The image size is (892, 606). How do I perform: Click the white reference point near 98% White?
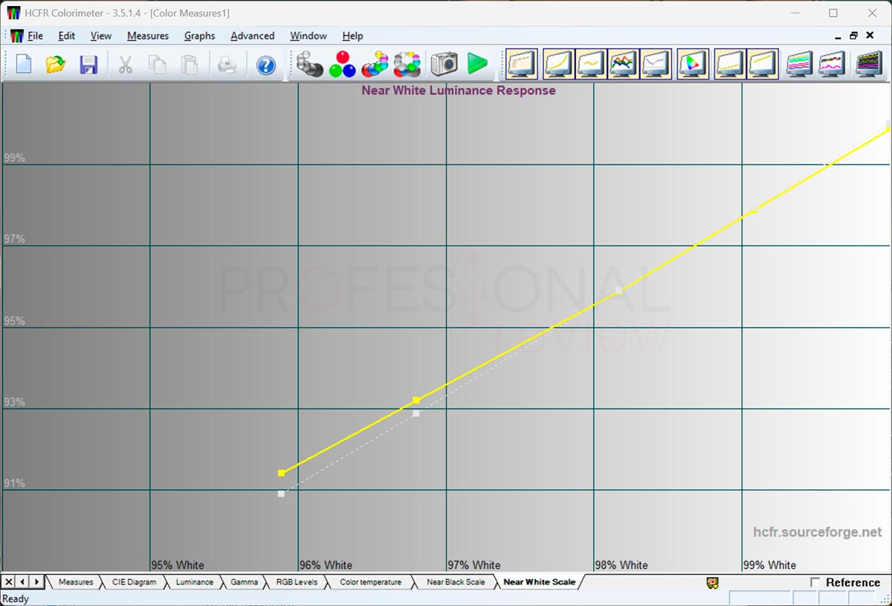coord(618,291)
